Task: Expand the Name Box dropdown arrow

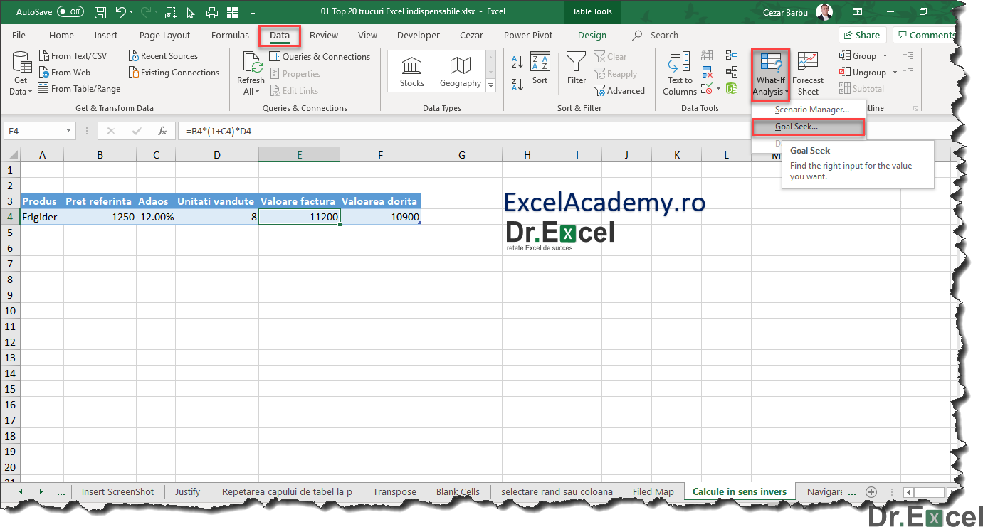Action: [68, 131]
